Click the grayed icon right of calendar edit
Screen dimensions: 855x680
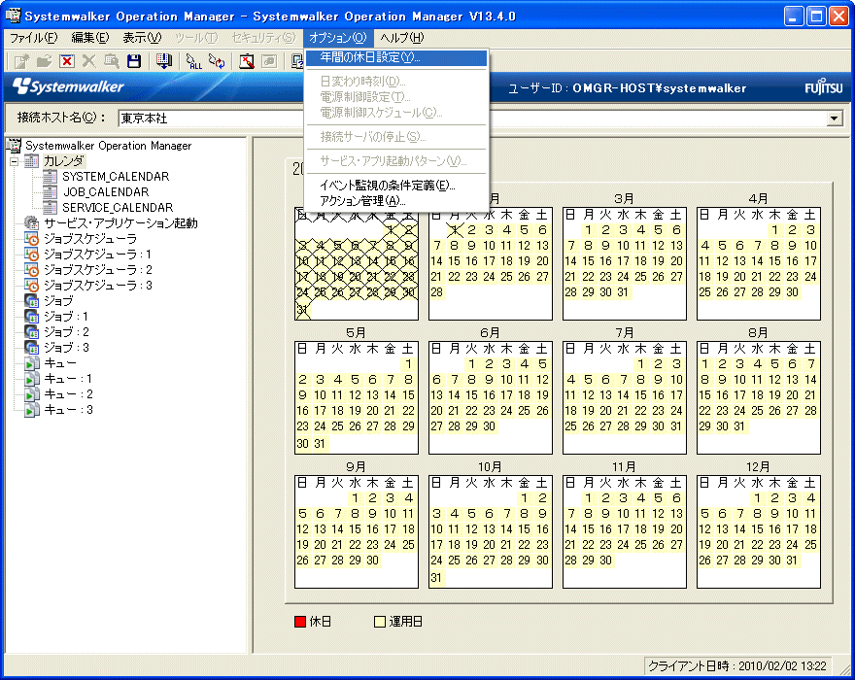tap(269, 61)
